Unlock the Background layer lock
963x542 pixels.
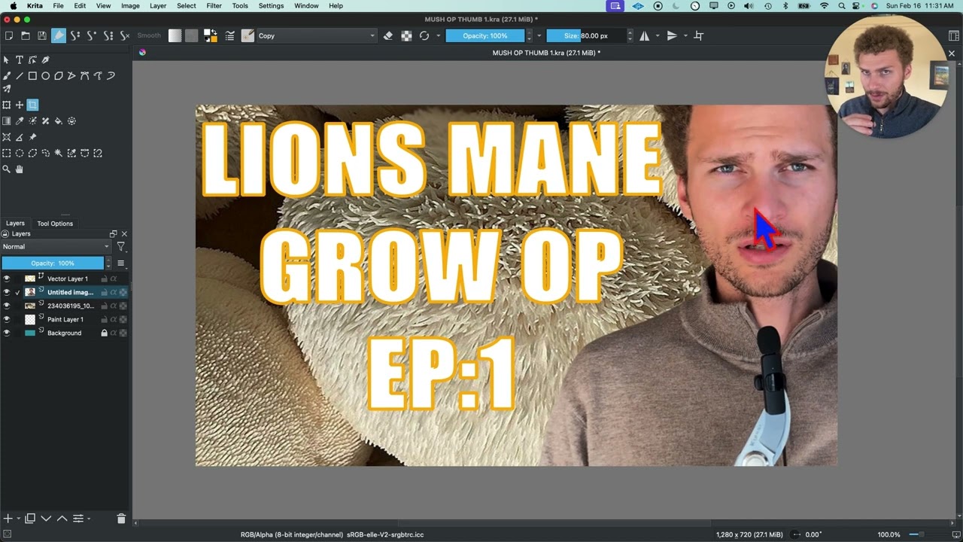pyautogui.click(x=104, y=333)
